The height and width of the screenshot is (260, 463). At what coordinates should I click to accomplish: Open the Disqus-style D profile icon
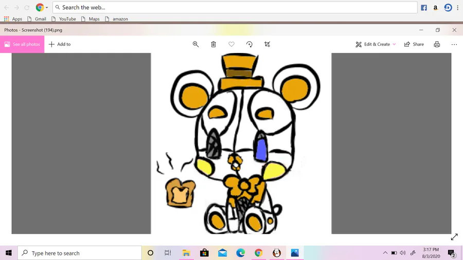click(448, 8)
